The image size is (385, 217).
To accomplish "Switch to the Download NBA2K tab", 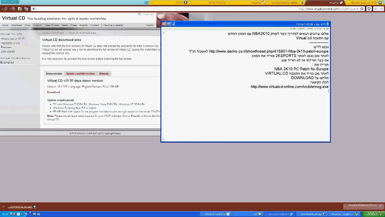I will coord(287,2).
